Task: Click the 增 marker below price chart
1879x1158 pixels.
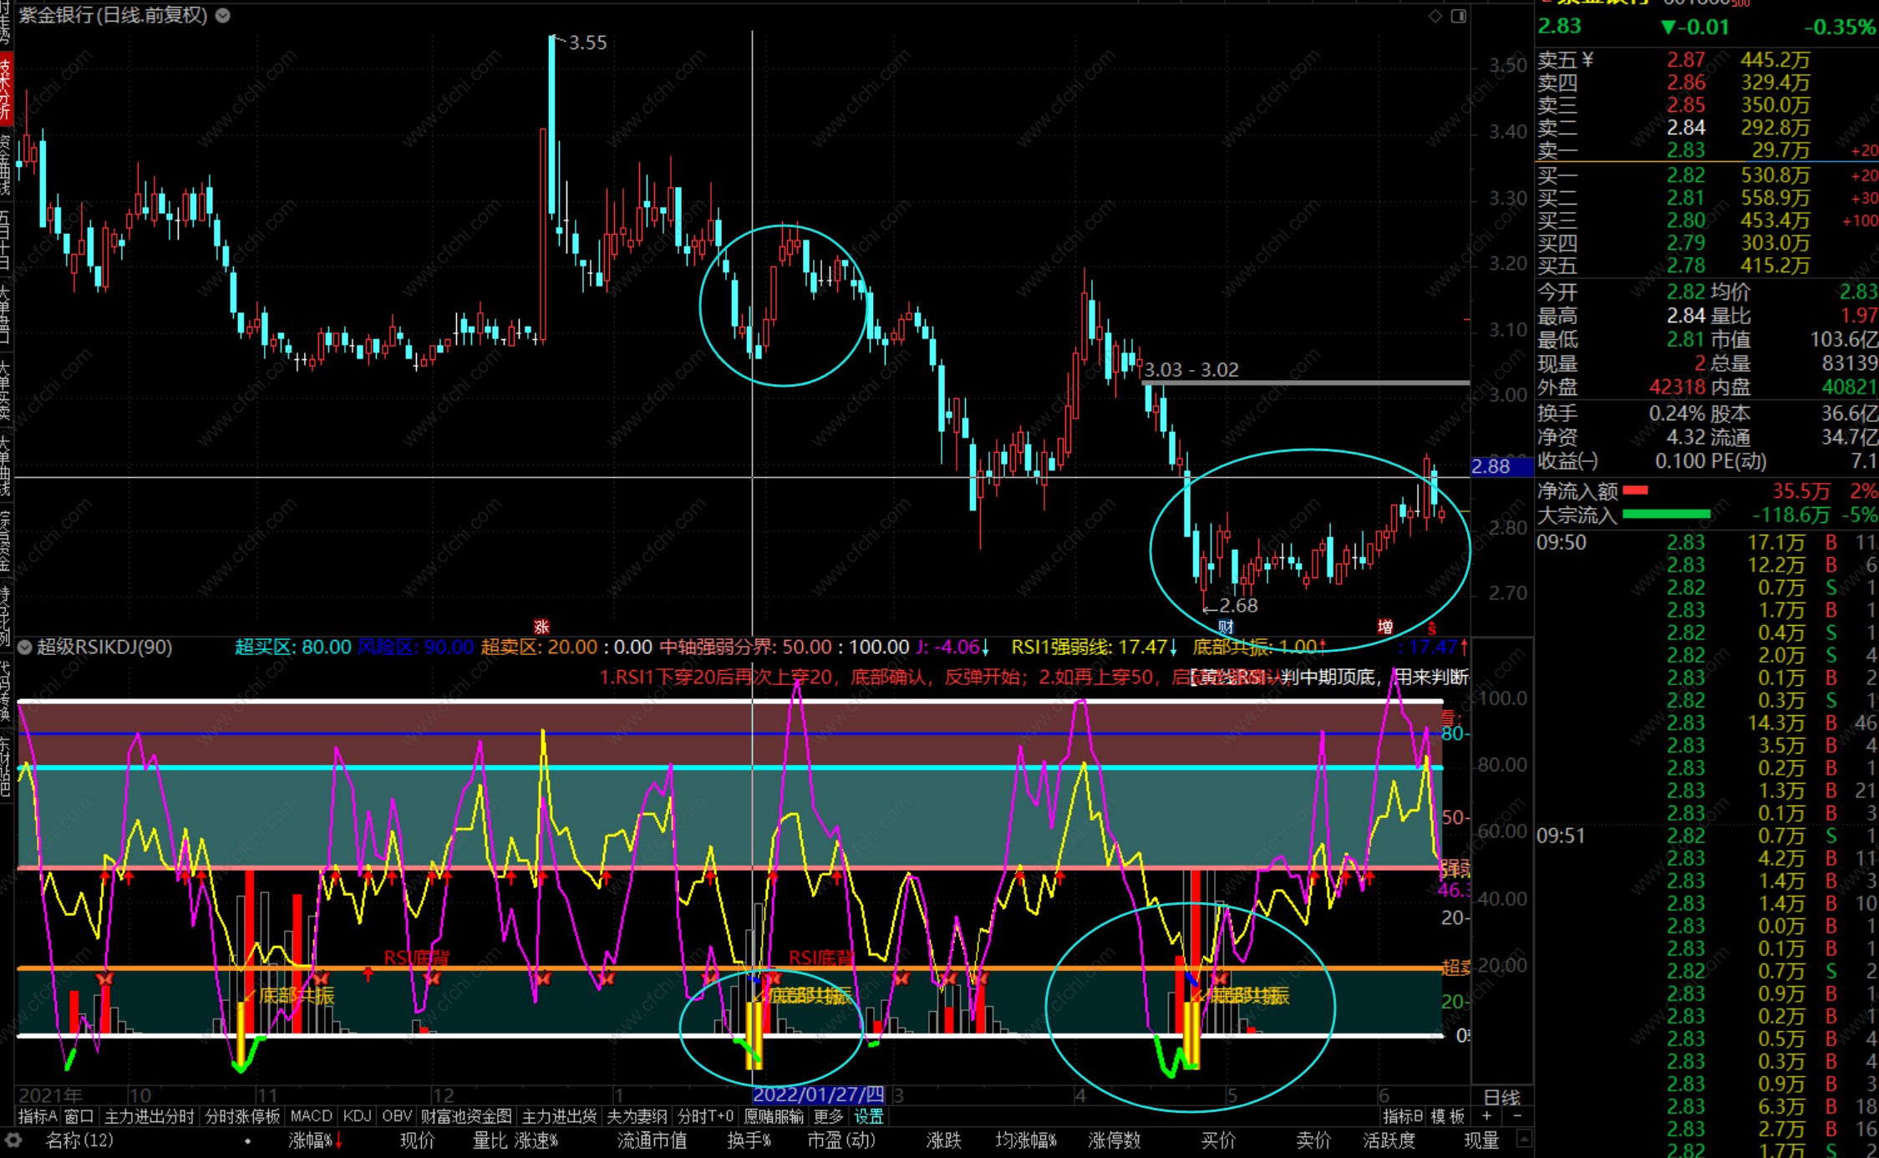Action: coord(1385,627)
